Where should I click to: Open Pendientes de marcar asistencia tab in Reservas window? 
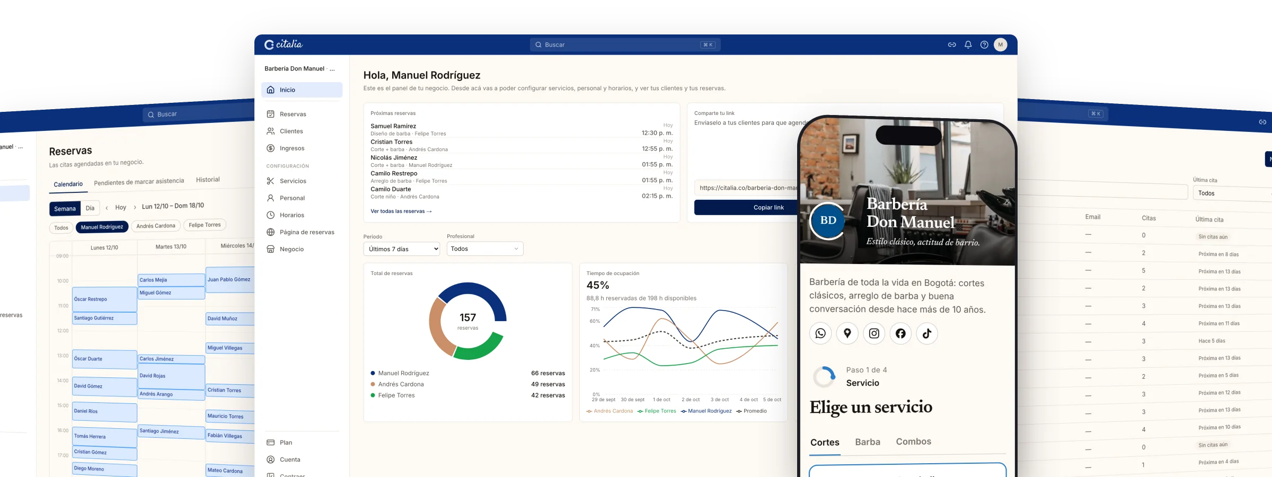click(139, 182)
